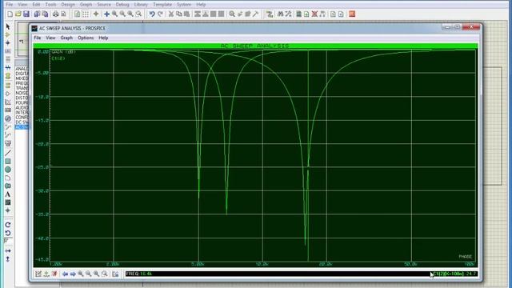Click the Cut scissors icon
Screen dimensions: 512x288
[170, 14]
